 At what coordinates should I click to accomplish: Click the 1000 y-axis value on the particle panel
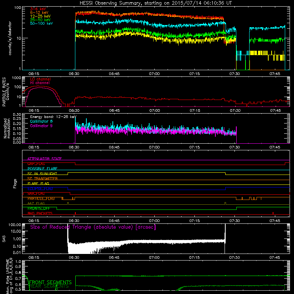click(17, 78)
